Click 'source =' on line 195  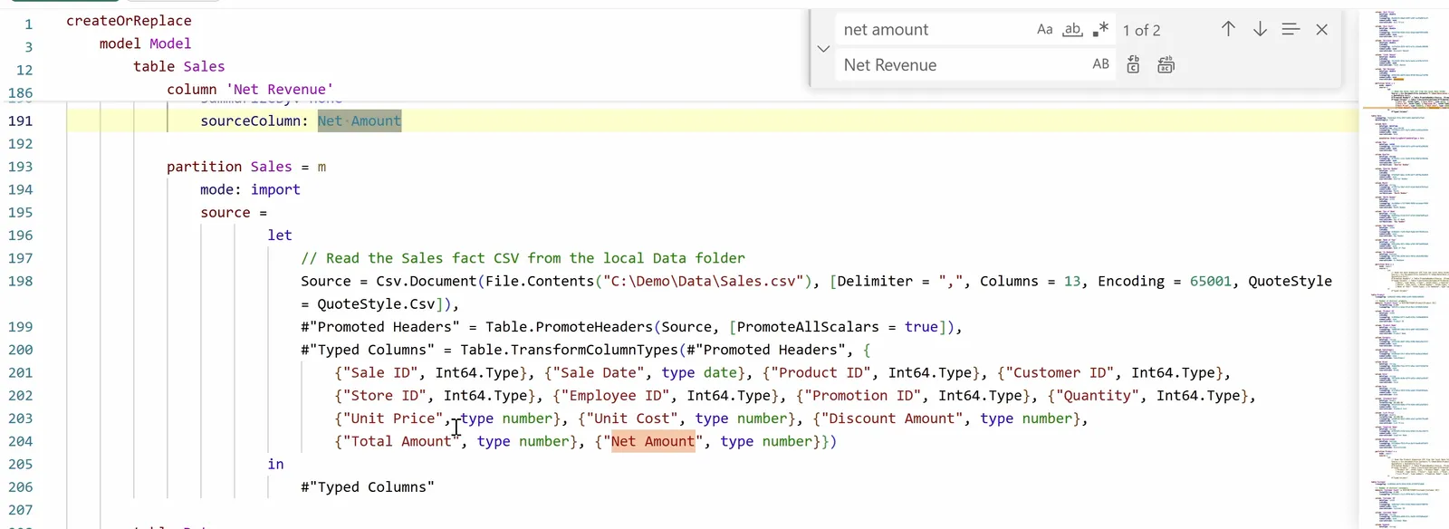(x=234, y=212)
